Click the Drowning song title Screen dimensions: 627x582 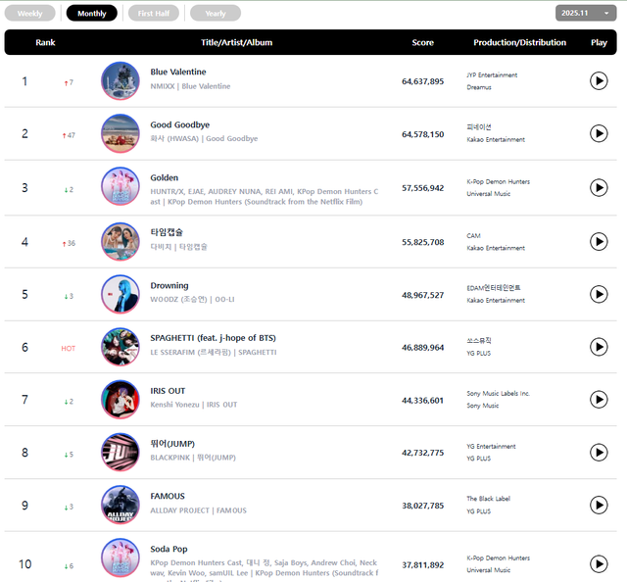pos(170,284)
